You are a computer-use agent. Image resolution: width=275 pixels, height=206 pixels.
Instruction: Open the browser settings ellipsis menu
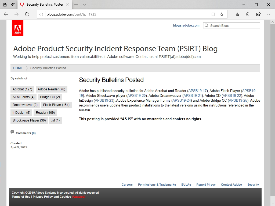[x=269, y=14]
